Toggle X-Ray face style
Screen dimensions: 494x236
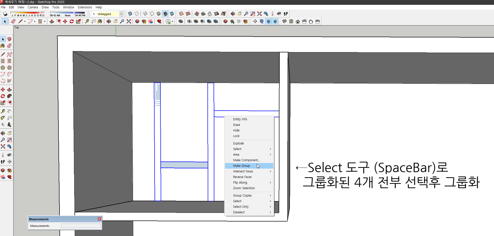tap(130, 14)
